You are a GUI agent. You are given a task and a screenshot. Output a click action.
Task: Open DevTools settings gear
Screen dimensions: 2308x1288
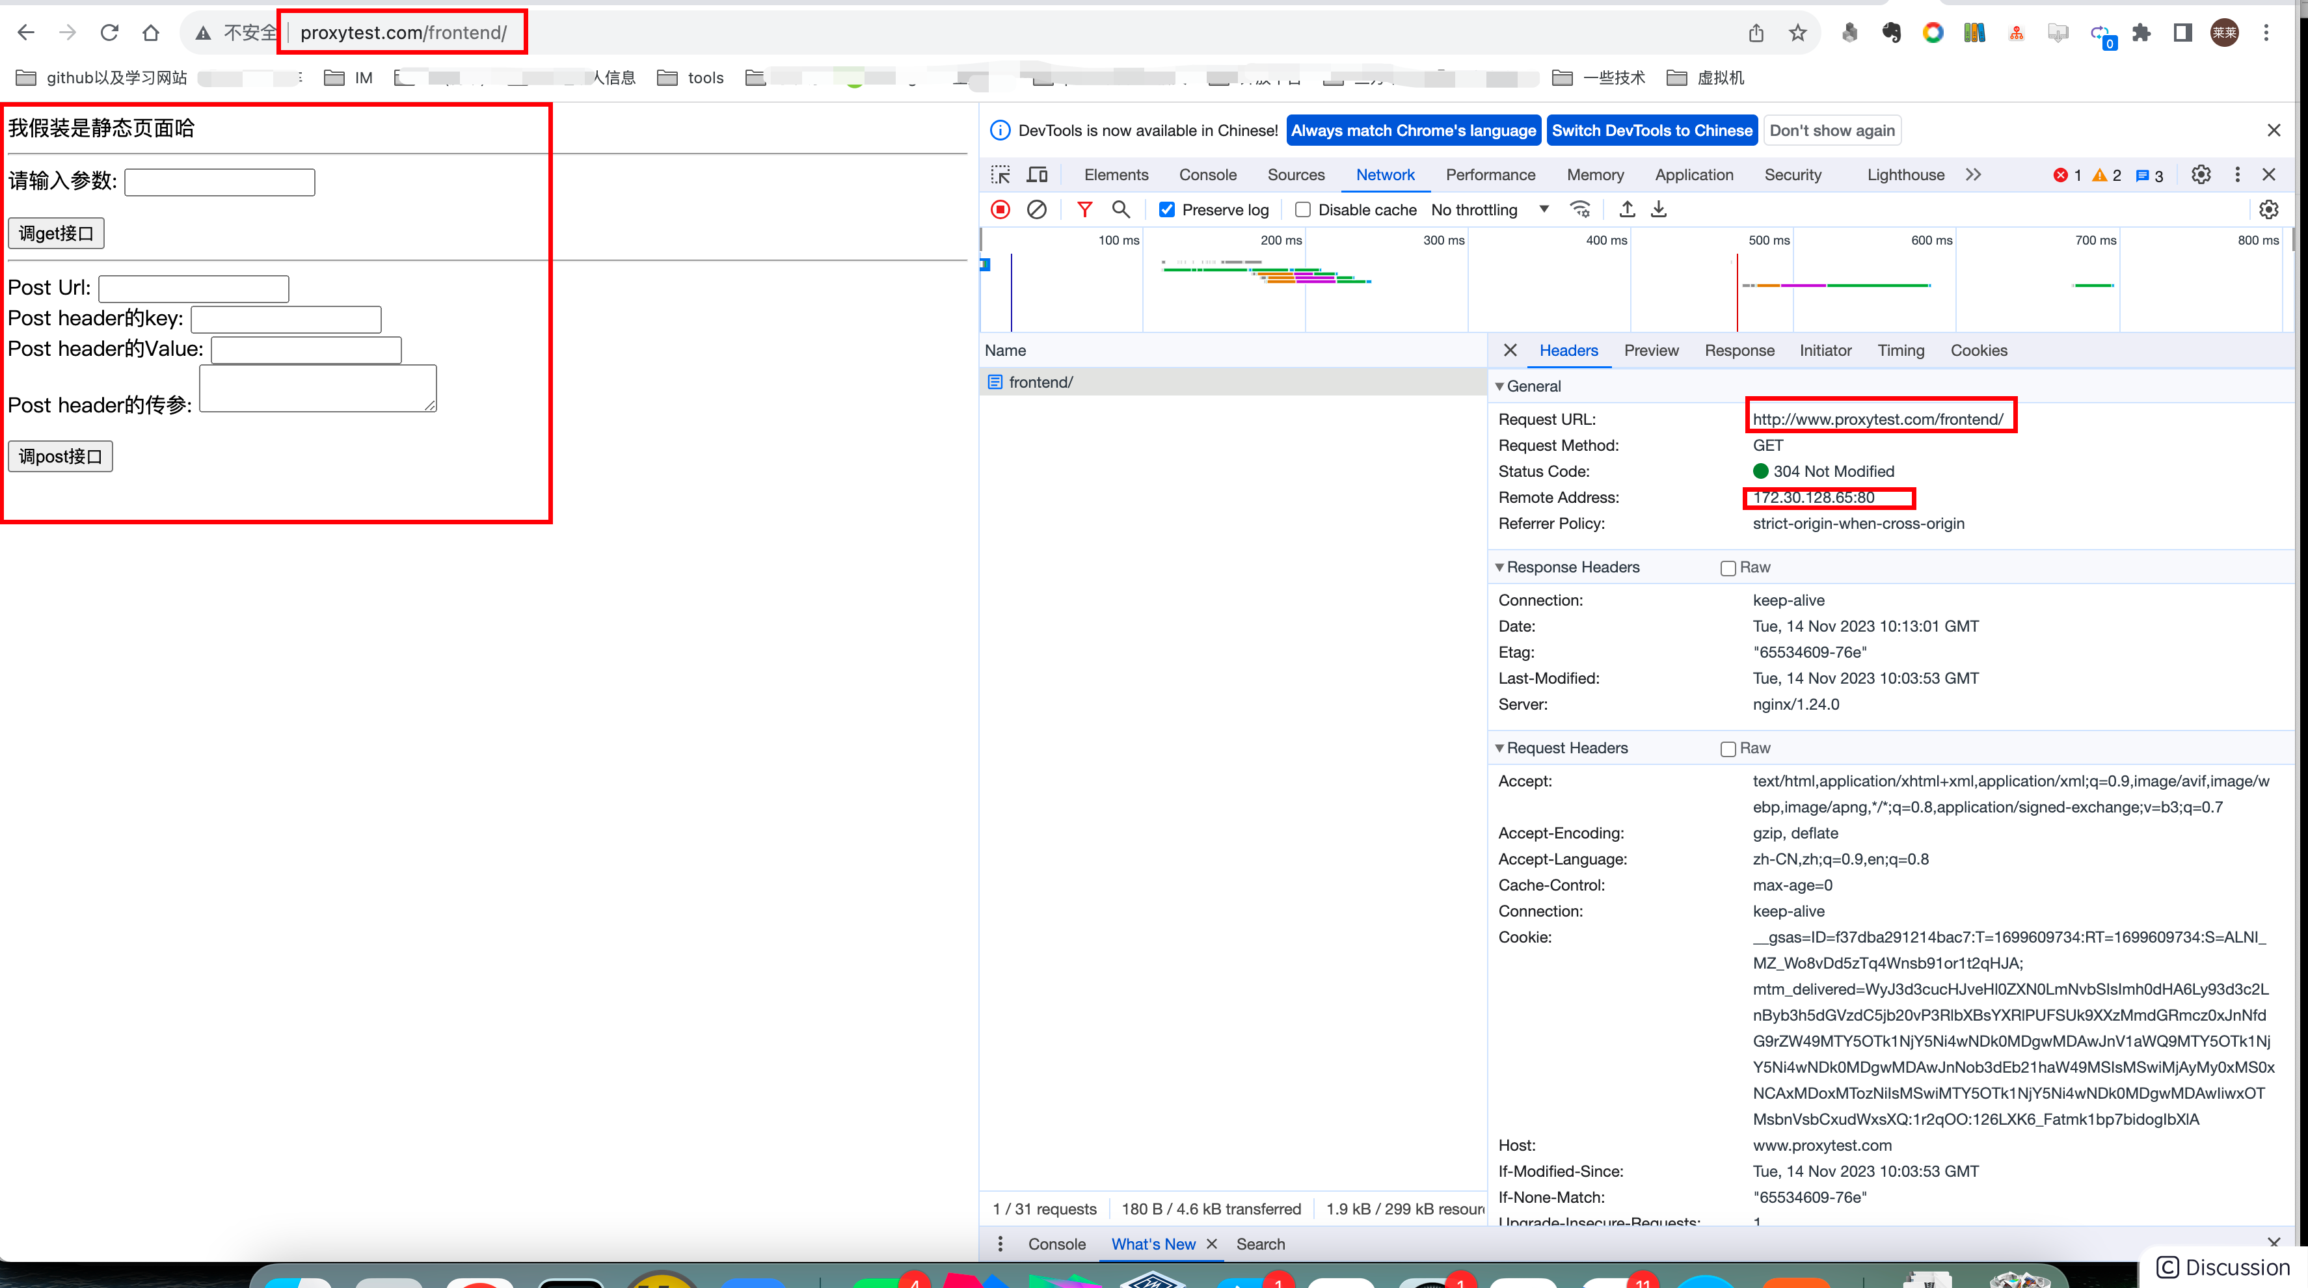(2201, 174)
